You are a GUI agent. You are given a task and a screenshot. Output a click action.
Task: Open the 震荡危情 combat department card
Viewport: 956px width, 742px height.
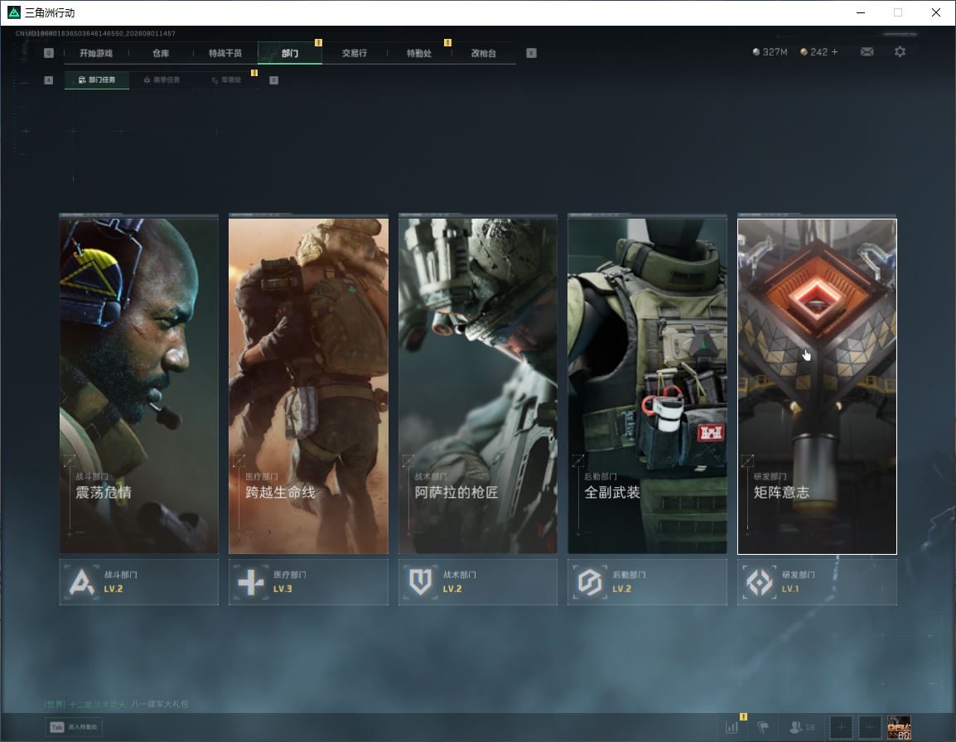pos(139,386)
